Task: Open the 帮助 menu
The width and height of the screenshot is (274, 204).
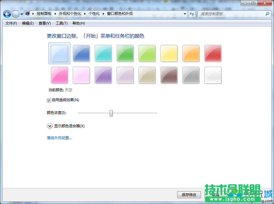Action: tap(78, 23)
